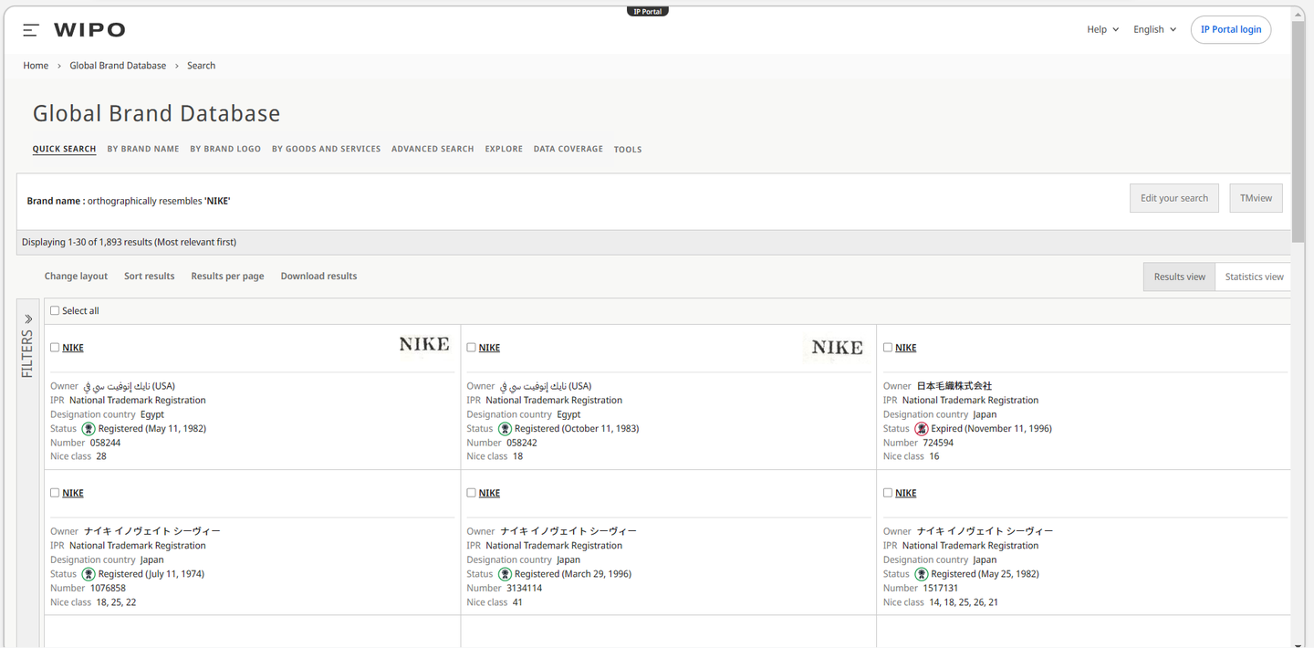Click 'Displaying 1-30 of 1,893 results' text
1314x648 pixels.
[x=129, y=242]
